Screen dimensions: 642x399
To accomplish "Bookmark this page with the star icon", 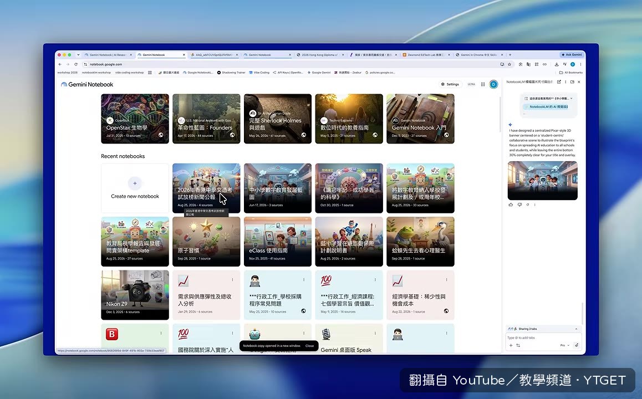I will (x=509, y=64).
